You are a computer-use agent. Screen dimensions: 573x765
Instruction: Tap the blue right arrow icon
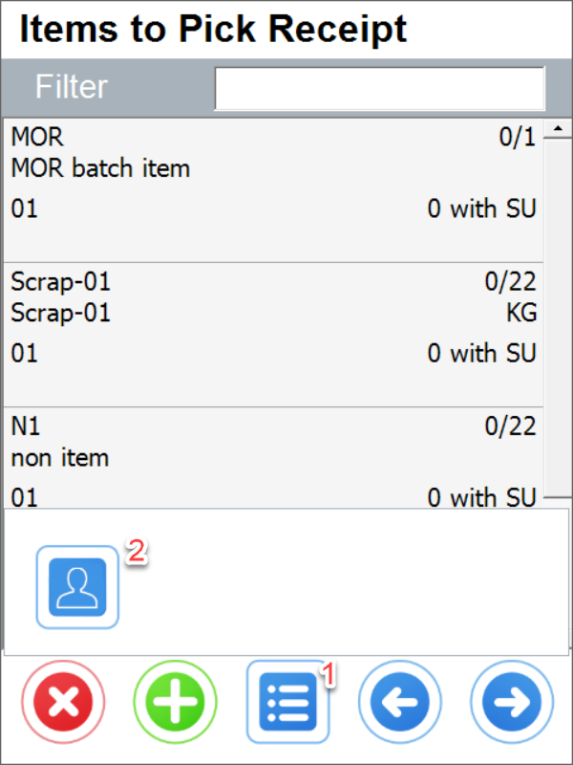pyautogui.click(x=511, y=701)
